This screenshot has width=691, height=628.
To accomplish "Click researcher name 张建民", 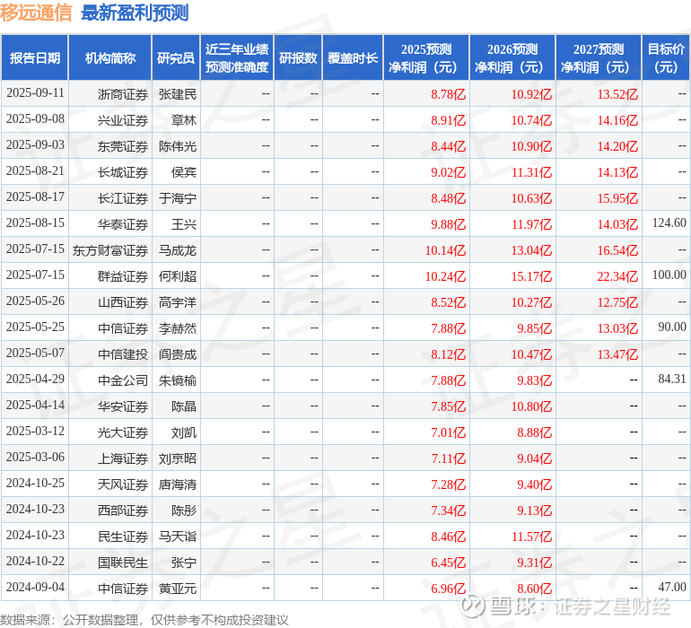I will 178,94.
